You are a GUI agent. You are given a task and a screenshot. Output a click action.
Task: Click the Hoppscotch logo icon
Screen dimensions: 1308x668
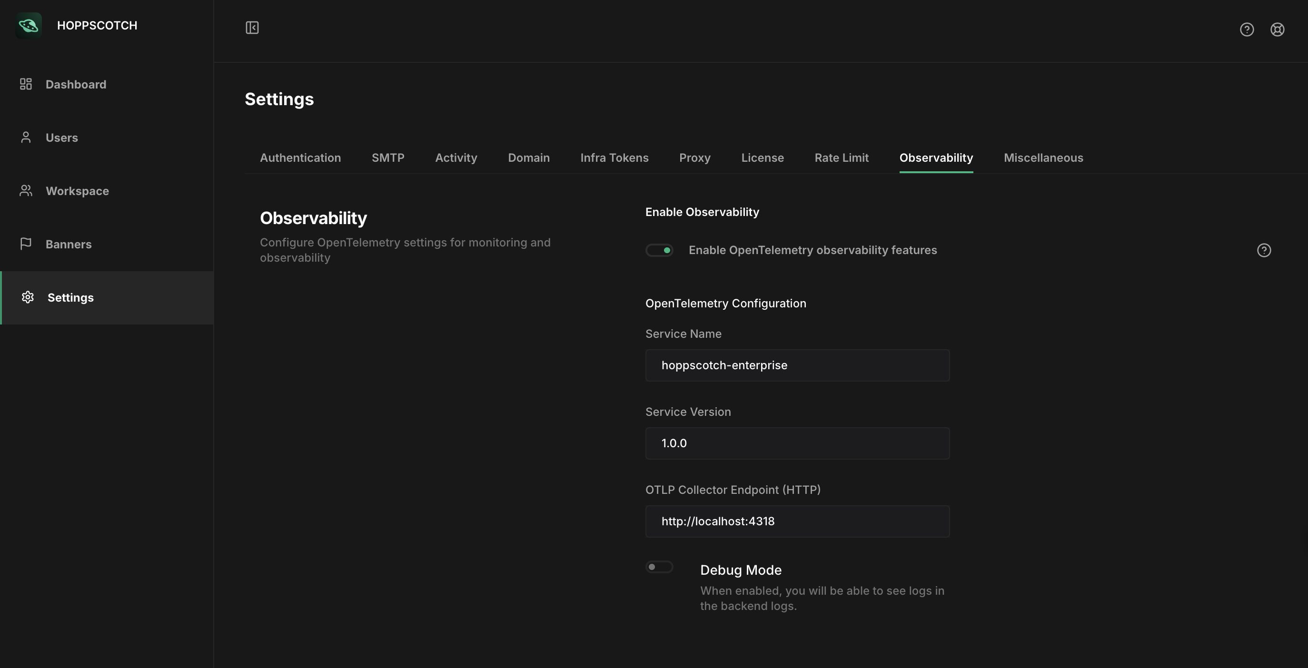29,25
